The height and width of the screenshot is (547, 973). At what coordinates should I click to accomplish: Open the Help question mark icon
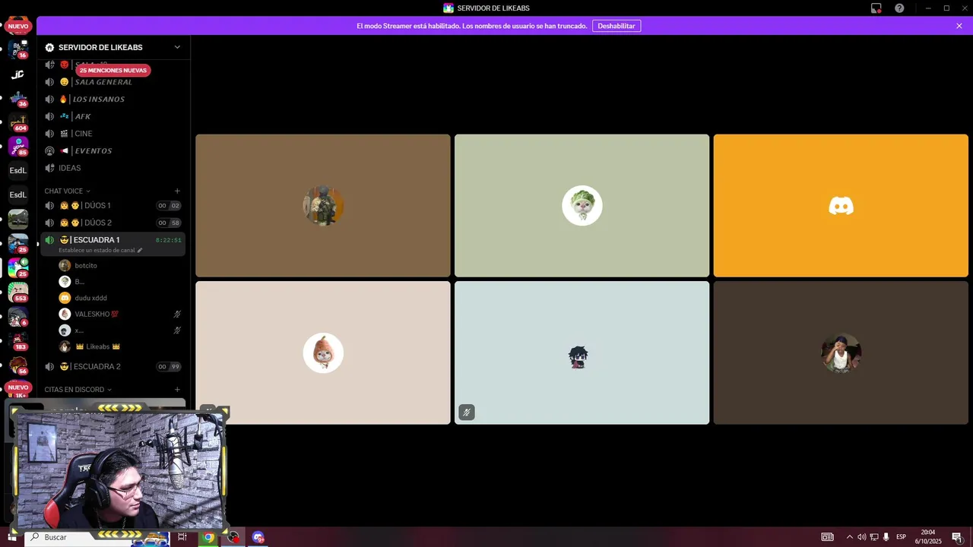[x=899, y=8]
